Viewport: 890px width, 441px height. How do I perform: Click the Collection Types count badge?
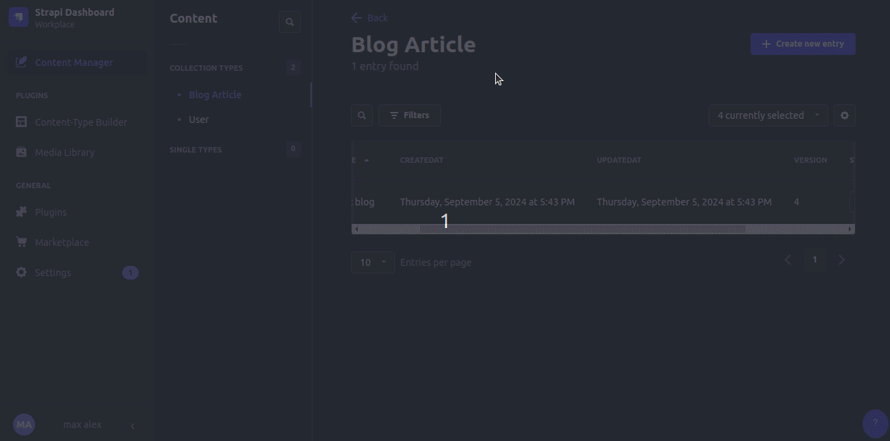[x=293, y=67]
